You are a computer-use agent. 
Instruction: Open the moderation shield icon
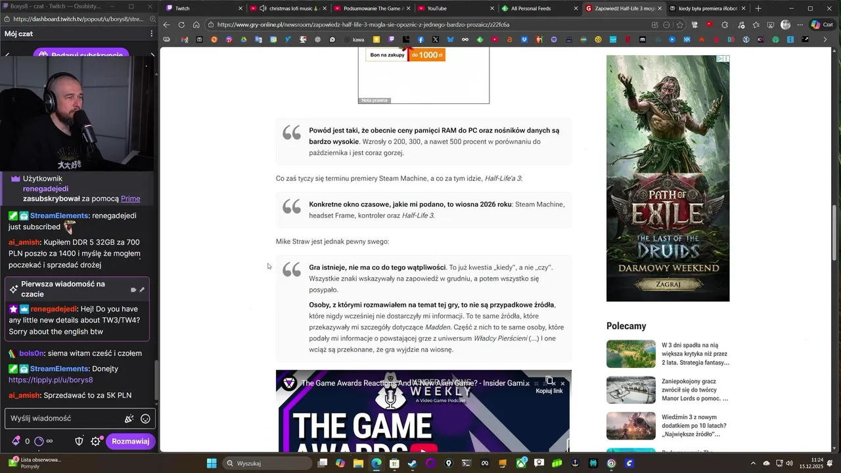click(80, 441)
